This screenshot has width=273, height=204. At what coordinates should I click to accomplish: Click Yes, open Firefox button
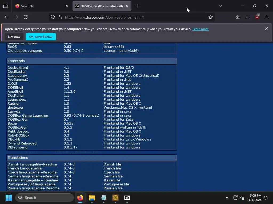click(41, 37)
